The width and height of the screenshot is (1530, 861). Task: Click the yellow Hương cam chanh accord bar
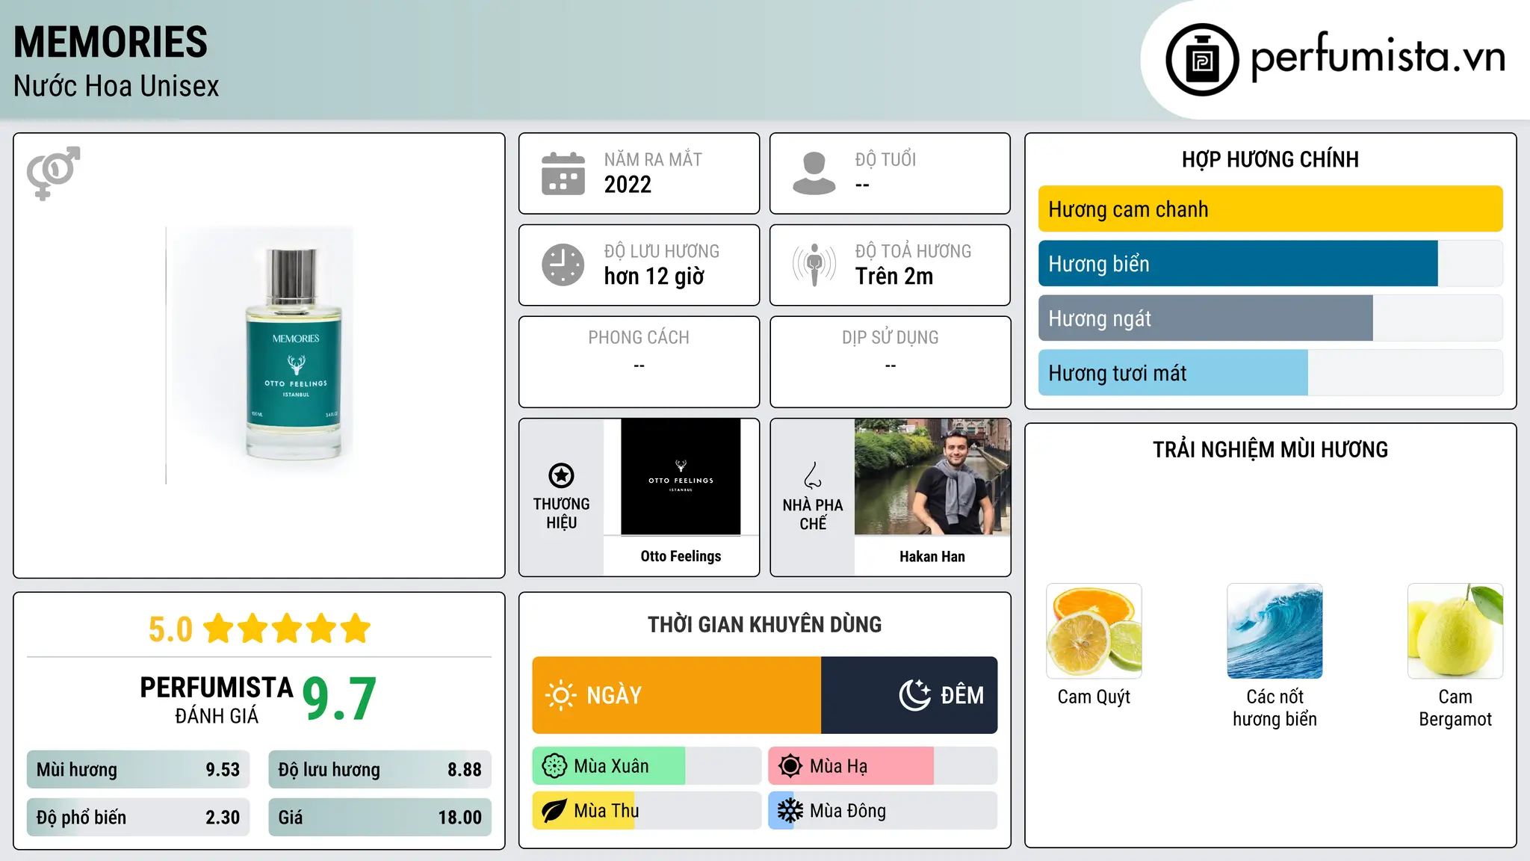tap(1270, 209)
